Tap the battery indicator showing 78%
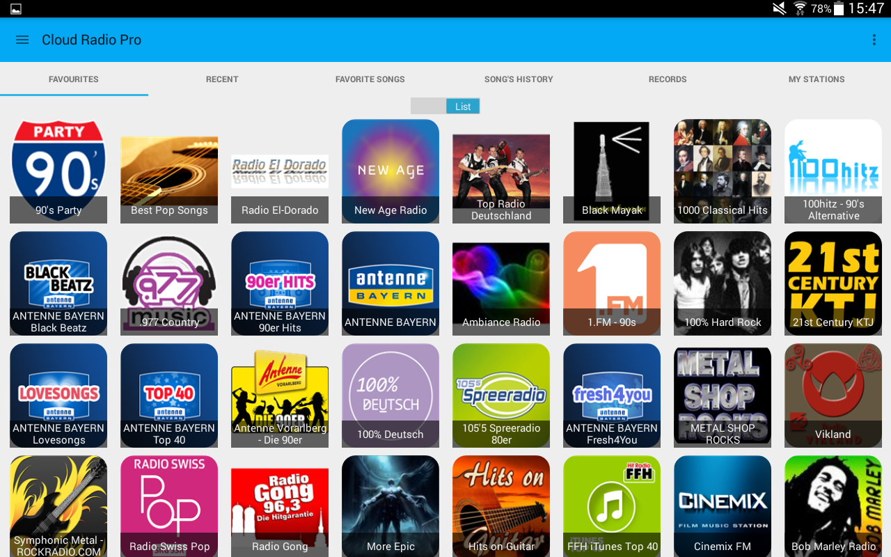891x557 pixels. tap(828, 8)
